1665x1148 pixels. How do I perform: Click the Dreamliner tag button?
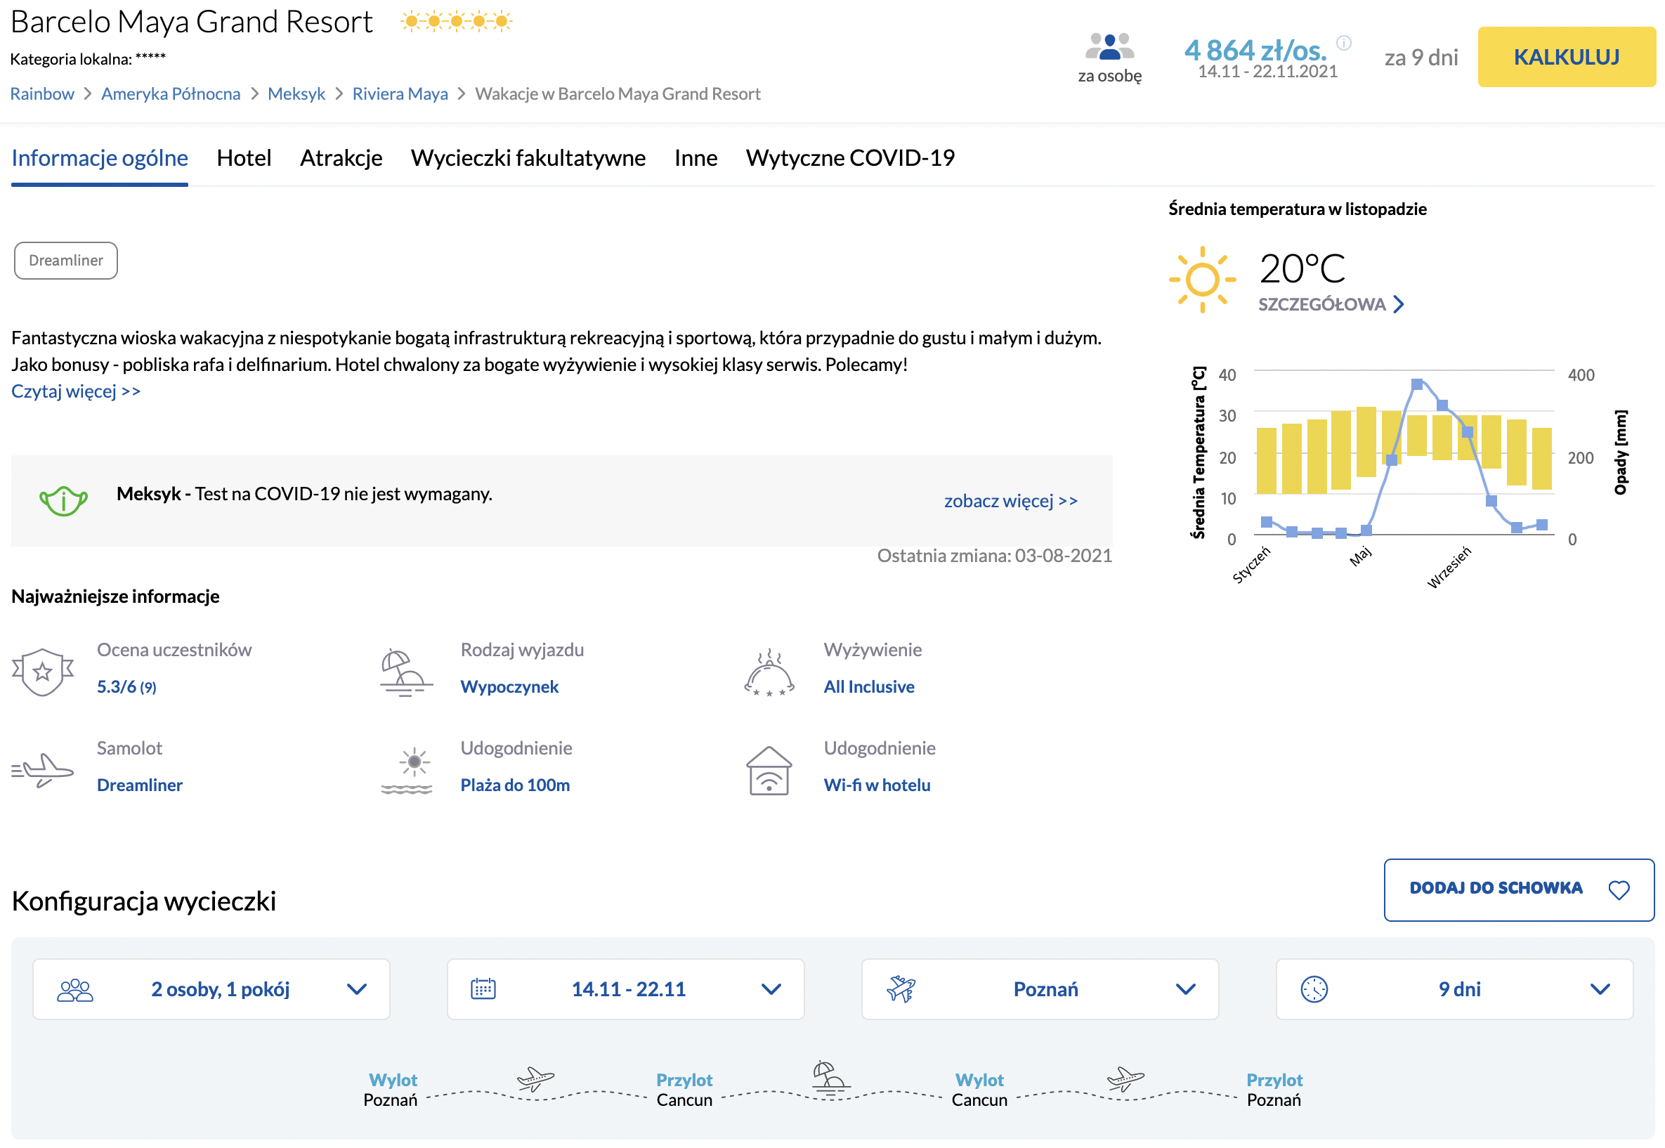point(65,261)
